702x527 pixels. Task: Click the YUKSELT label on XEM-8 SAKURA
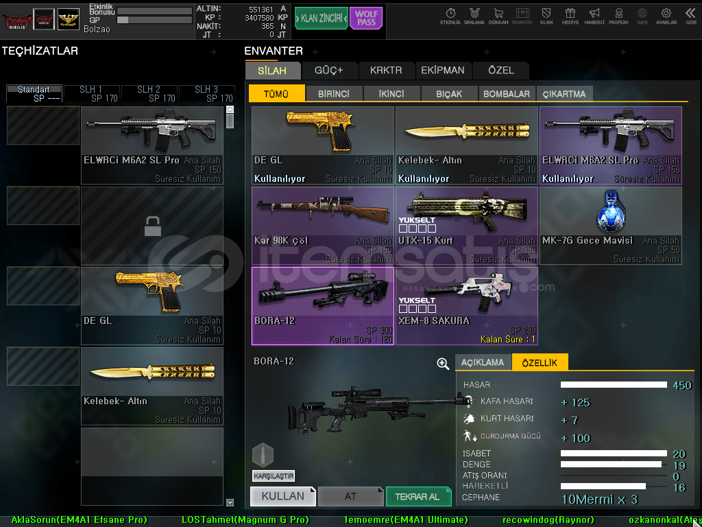pyautogui.click(x=417, y=301)
